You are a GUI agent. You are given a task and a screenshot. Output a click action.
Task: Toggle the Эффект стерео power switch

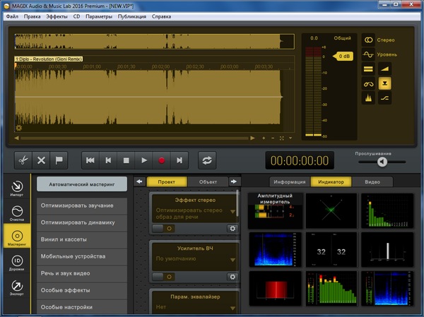point(164,228)
